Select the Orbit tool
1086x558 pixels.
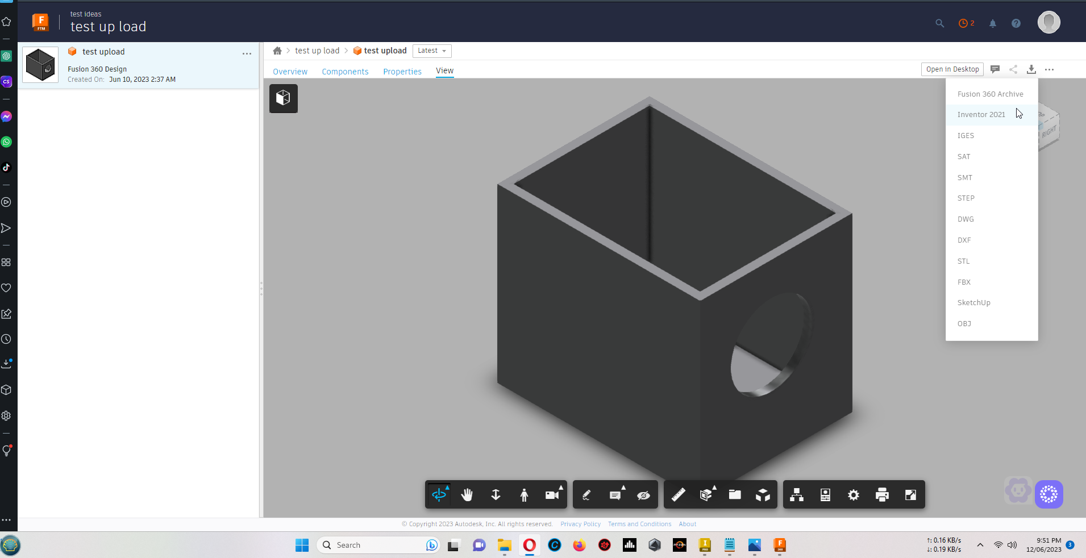tap(439, 494)
